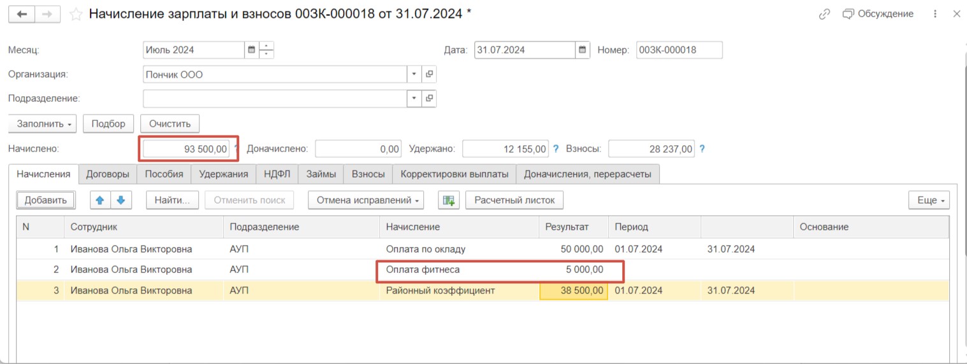Click the Удержано amount field
Image resolution: width=967 pixels, height=364 pixels.
point(505,149)
